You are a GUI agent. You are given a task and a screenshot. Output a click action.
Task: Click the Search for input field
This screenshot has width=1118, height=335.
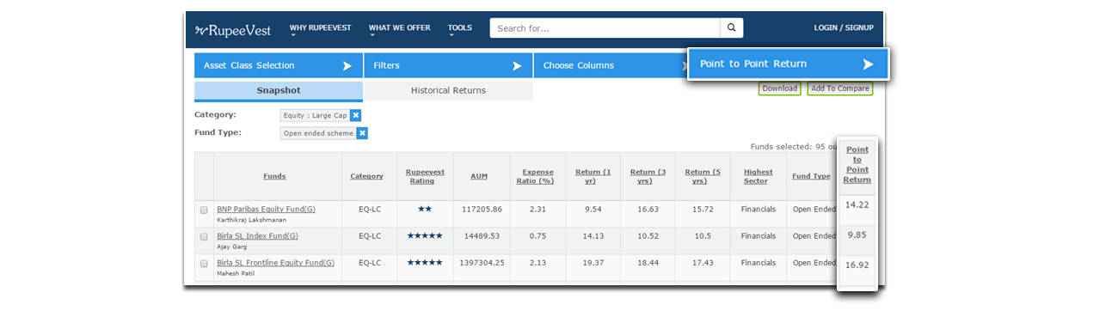pyautogui.click(x=605, y=28)
